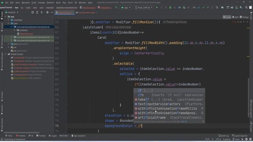Image resolution: width=253 pixels, height=142 pixels.
Task: Open the user avatar icon at toolbar end
Action: pyautogui.click(x=250, y=7)
